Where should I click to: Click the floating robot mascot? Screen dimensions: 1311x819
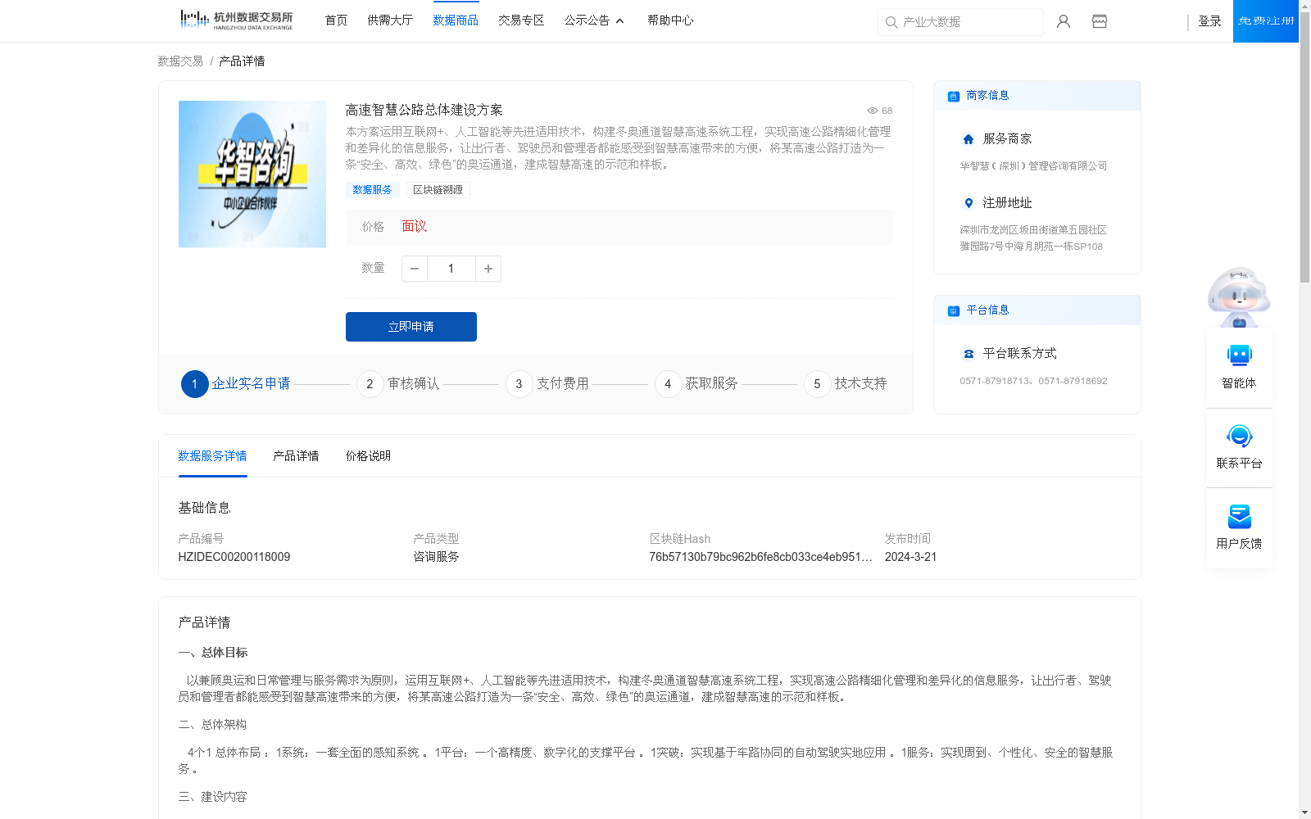[x=1239, y=296]
